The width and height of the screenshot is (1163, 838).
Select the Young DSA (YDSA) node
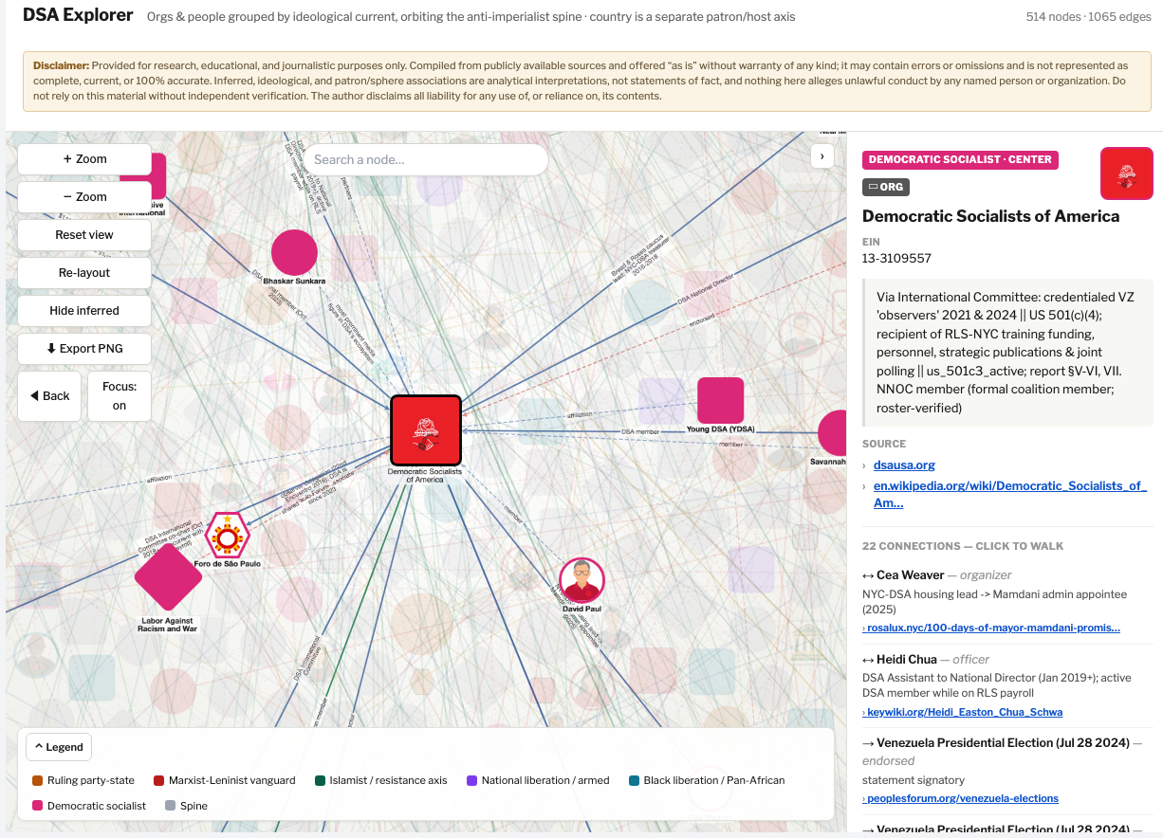720,400
